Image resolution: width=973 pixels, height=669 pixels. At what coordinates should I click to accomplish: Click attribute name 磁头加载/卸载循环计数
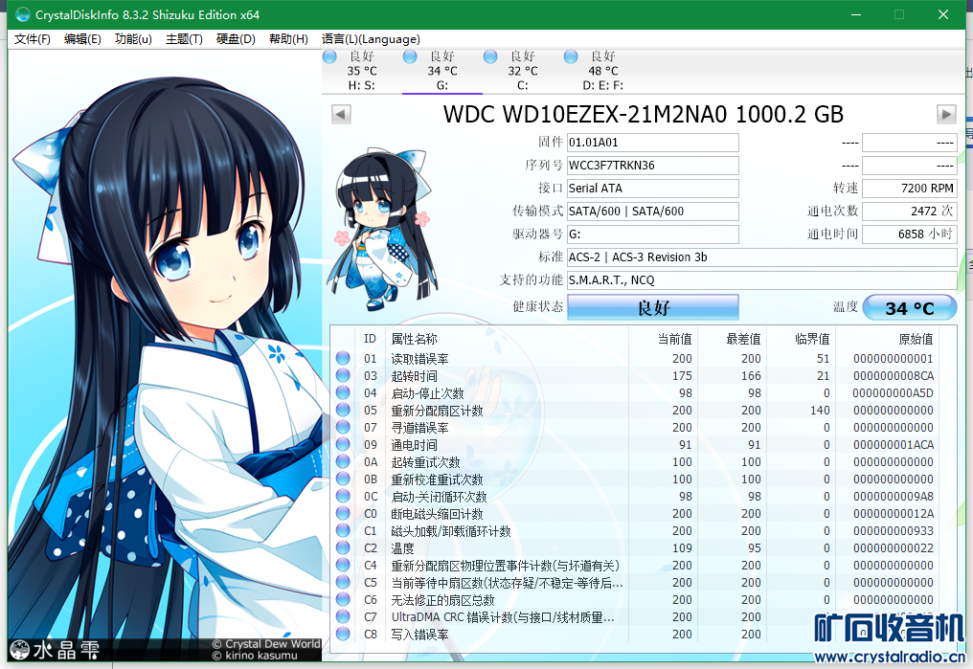pos(451,531)
